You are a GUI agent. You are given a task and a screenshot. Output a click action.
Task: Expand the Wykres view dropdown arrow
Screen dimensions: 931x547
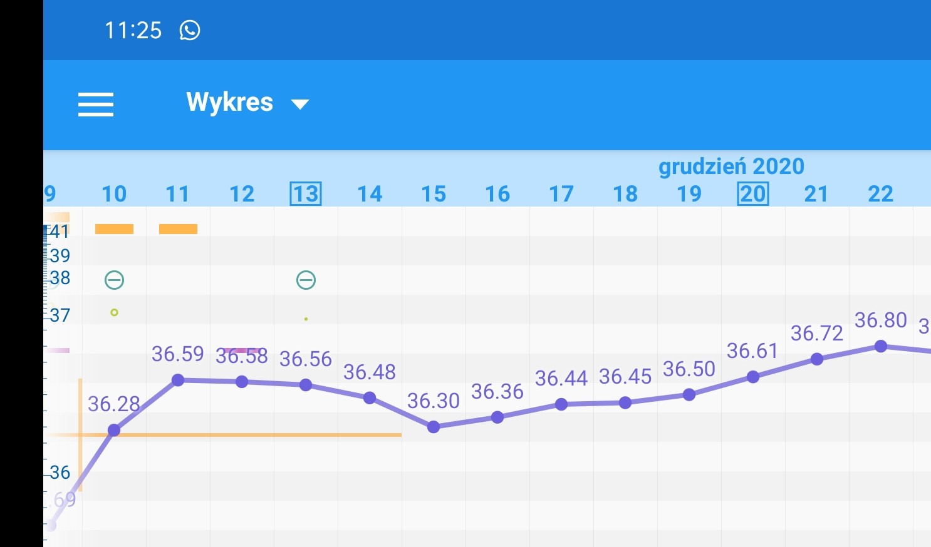tap(301, 104)
